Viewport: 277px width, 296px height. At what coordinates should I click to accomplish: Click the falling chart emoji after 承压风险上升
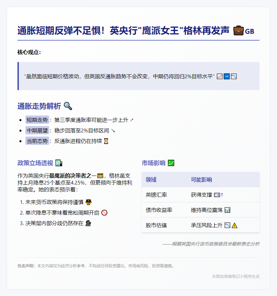[228, 225]
